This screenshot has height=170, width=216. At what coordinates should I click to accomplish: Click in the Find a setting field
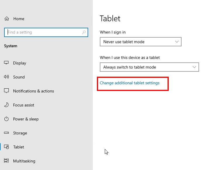46,32
